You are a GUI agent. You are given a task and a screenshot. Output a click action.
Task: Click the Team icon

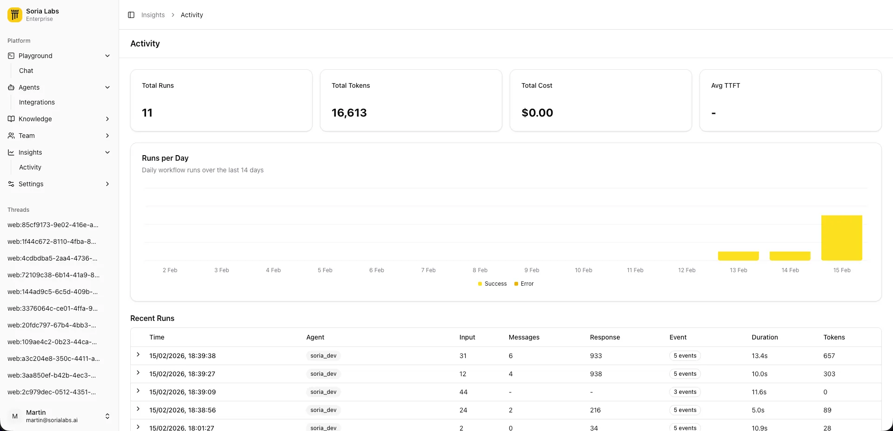(x=11, y=136)
